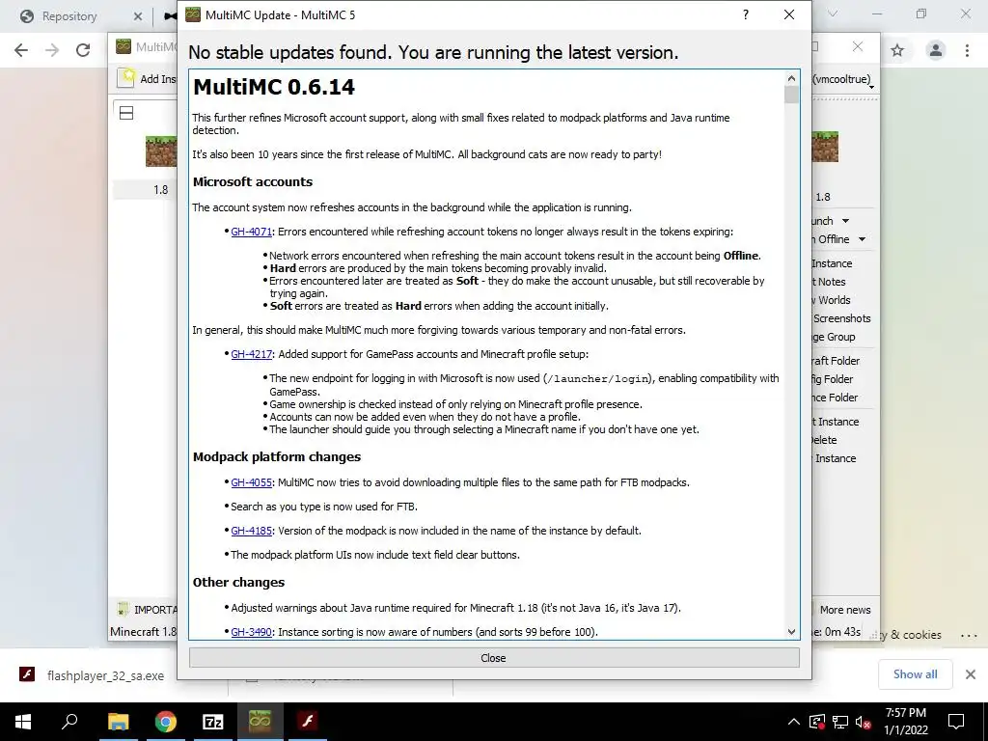
Task: Click the MultiMC Update dialog title icon
Action: [x=193, y=14]
